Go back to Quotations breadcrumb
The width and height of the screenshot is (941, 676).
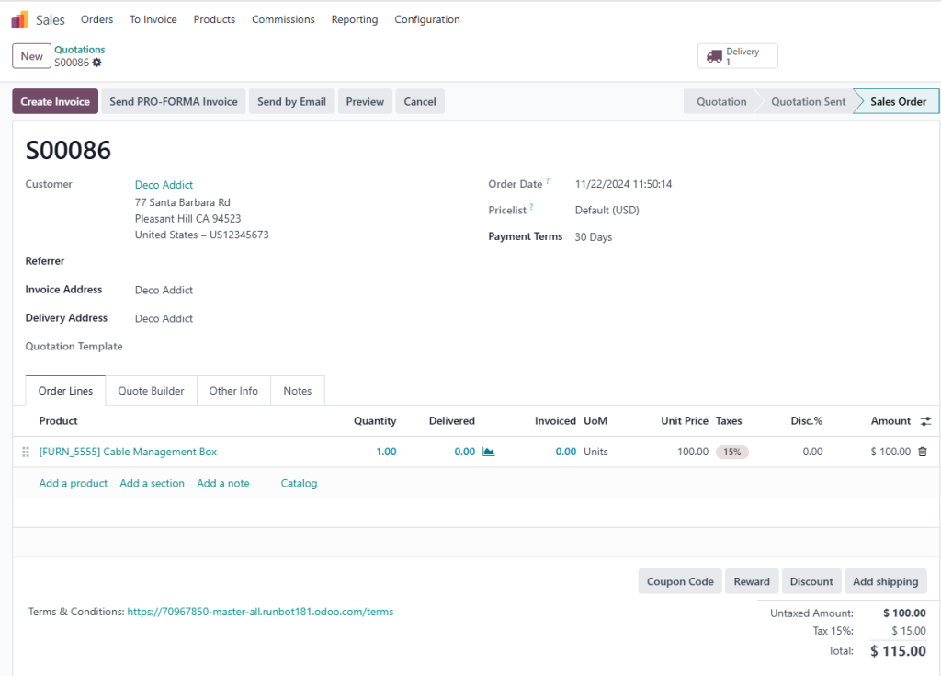[x=80, y=50]
